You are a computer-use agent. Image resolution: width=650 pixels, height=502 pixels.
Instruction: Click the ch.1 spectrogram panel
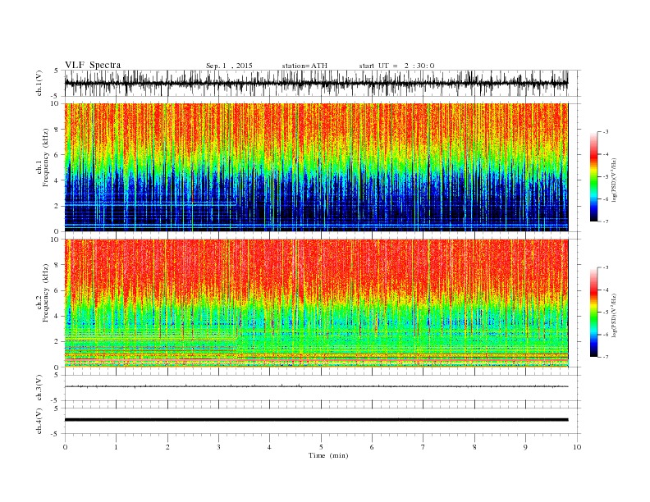point(316,167)
